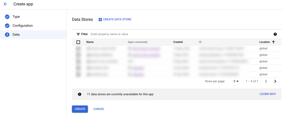Image resolution: width=284 pixels, height=124 pixels.
Task: Click the plus icon beside Create Data Store
Action: pyautogui.click(x=100, y=20)
